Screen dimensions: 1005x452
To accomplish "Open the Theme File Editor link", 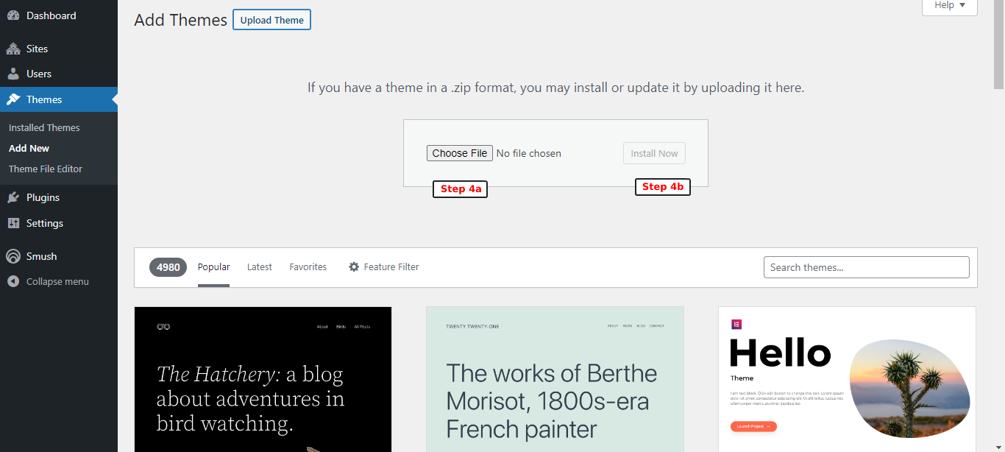I will 44,169.
